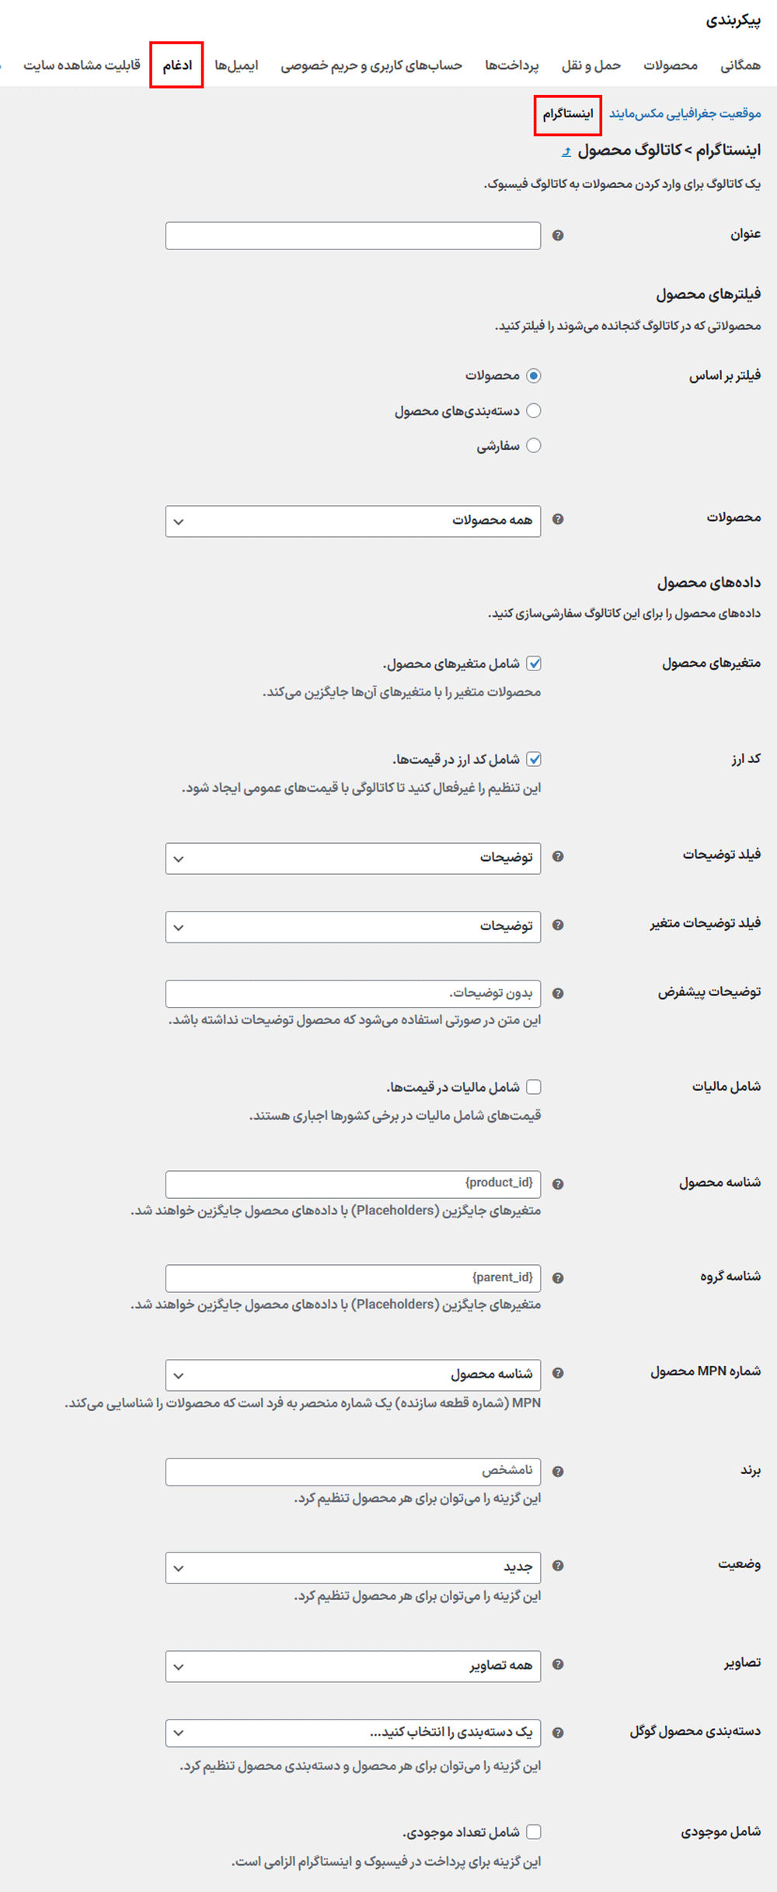
Task: Enable شامل مالیات در قیمت‌ها checkbox
Action: pos(534,1087)
